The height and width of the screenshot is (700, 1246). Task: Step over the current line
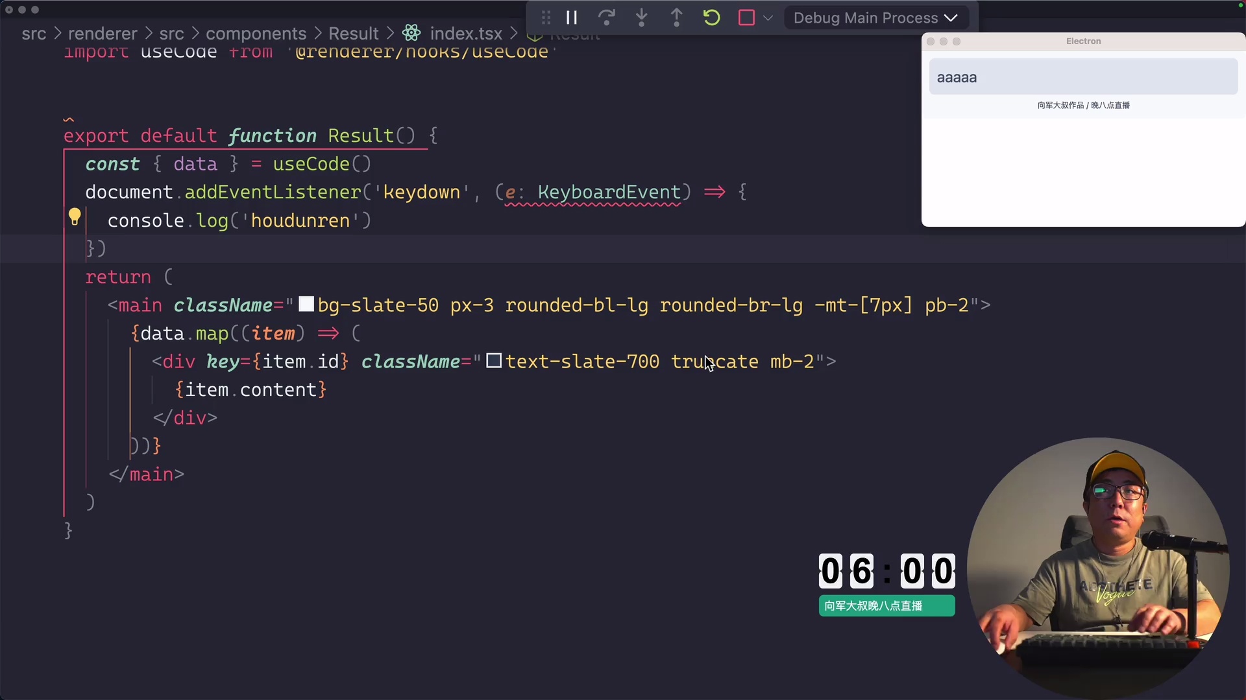tap(607, 17)
